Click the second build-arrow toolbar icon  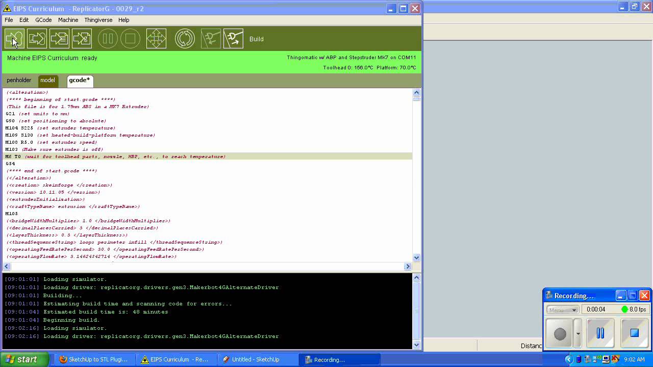(37, 39)
